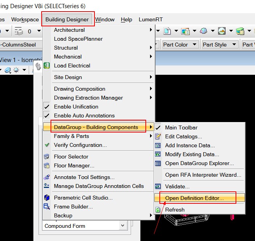Click the Frame Builder icon

(x=47, y=207)
